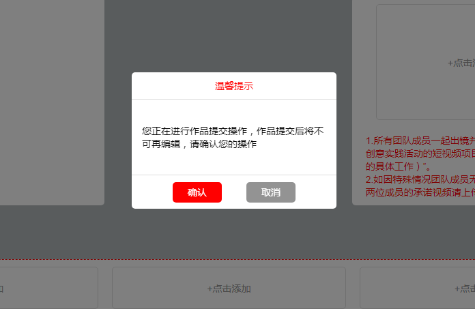The height and width of the screenshot is (309, 475).
Task: Click the message line starting 您正在进行作品提交操作
Action: pyautogui.click(x=233, y=131)
